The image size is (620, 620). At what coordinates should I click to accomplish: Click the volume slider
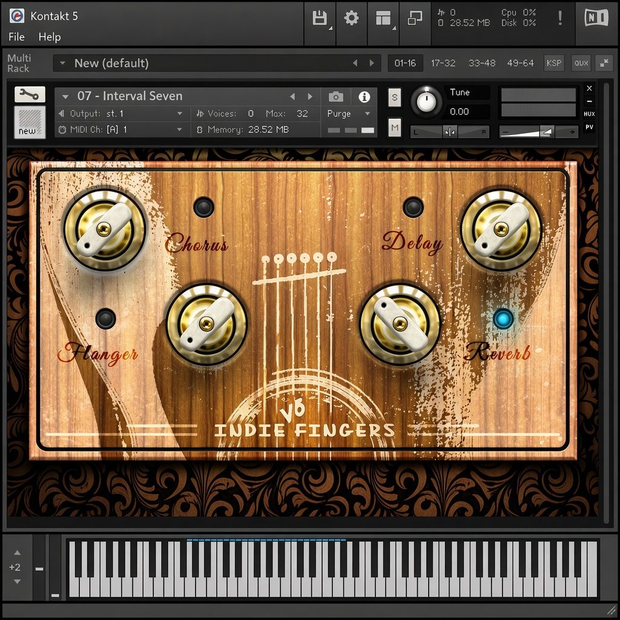point(538,131)
